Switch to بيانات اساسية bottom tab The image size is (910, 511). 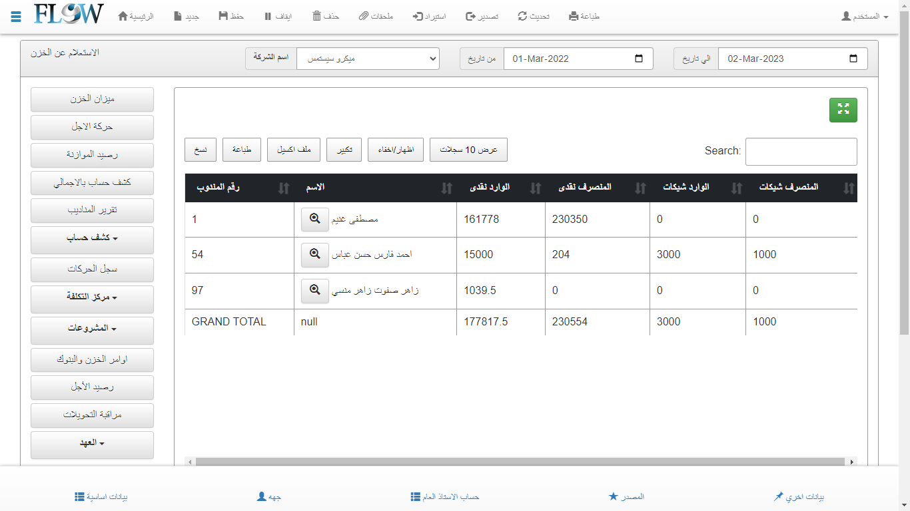tap(101, 496)
